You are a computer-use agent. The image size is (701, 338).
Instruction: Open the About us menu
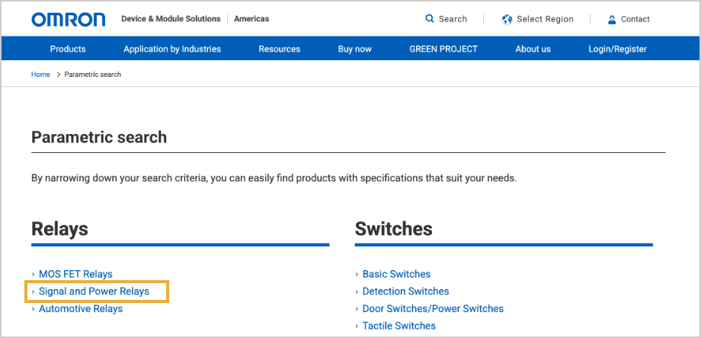(533, 49)
